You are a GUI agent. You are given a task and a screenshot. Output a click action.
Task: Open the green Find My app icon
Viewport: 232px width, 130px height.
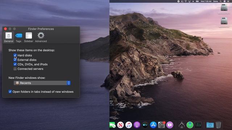(x=190, y=125)
